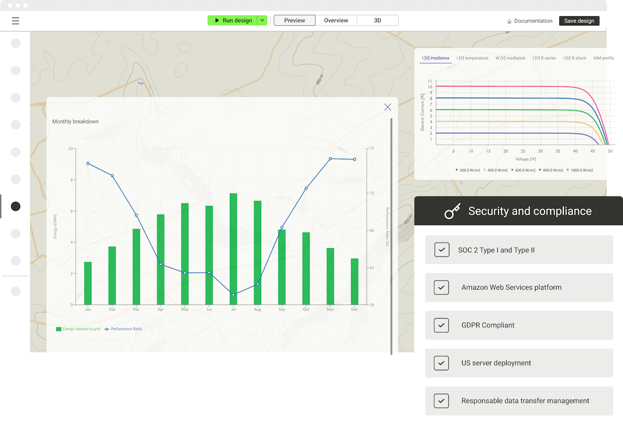Open the Documentation link

click(533, 21)
